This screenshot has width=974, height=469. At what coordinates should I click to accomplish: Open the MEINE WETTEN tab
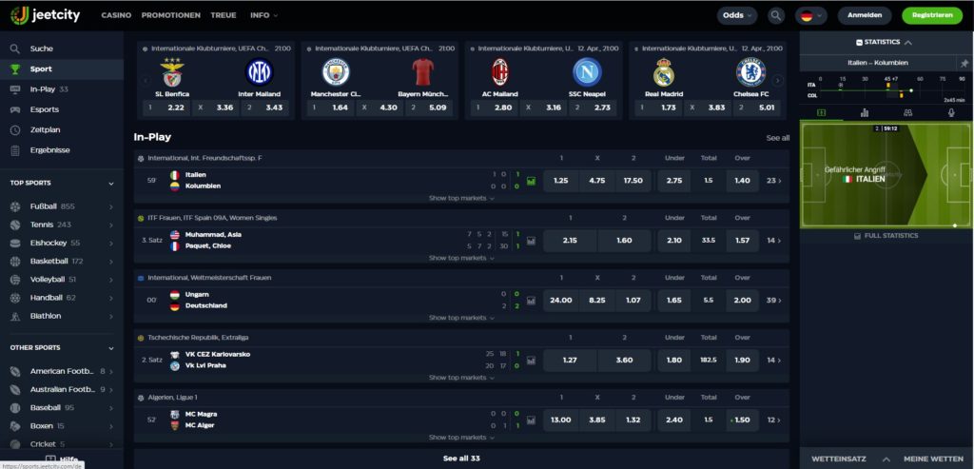tap(934, 459)
